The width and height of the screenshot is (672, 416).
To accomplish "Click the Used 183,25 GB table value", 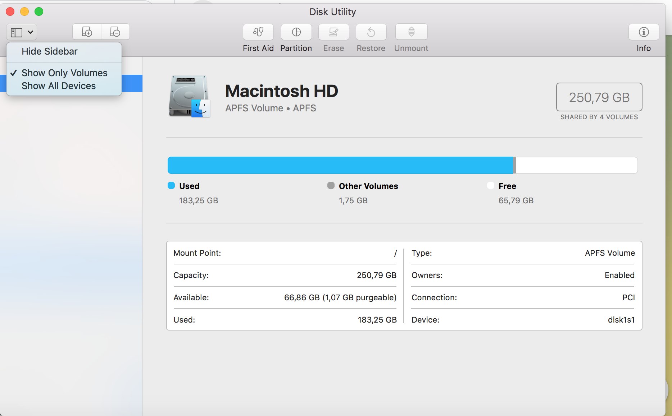I will tap(377, 320).
